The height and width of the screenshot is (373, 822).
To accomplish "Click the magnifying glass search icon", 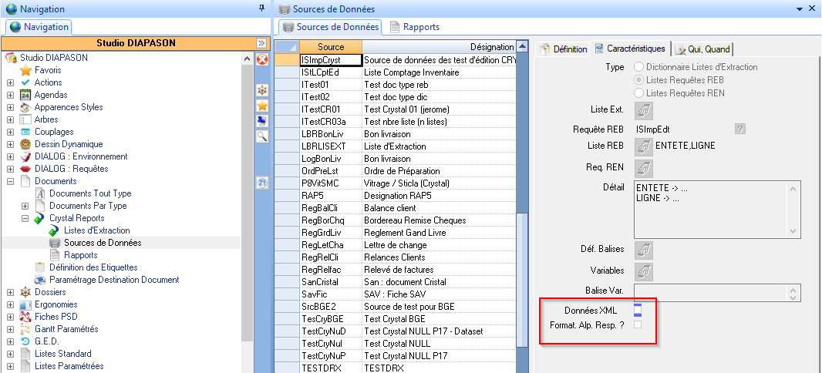I will pos(262,136).
